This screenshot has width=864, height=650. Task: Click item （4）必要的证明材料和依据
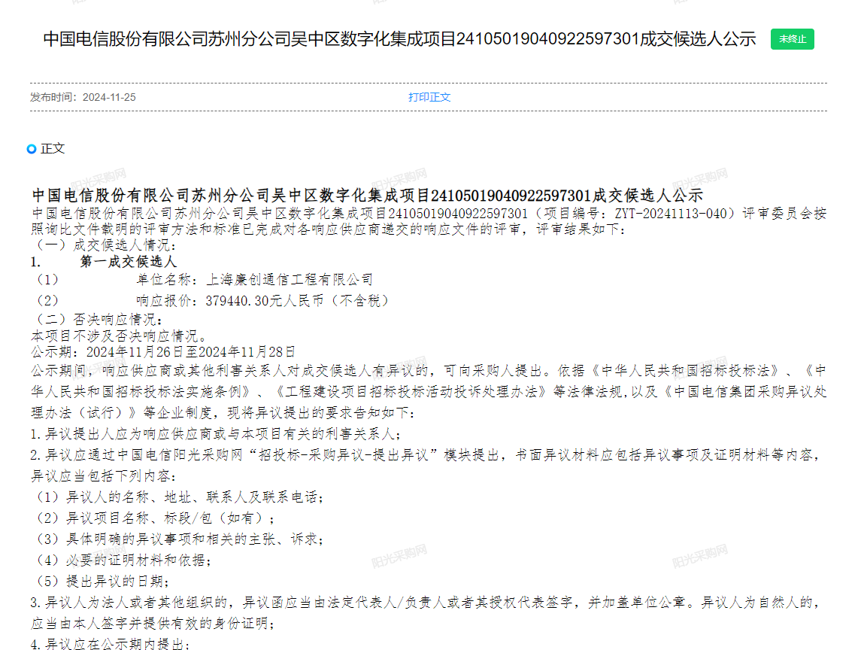(120, 560)
